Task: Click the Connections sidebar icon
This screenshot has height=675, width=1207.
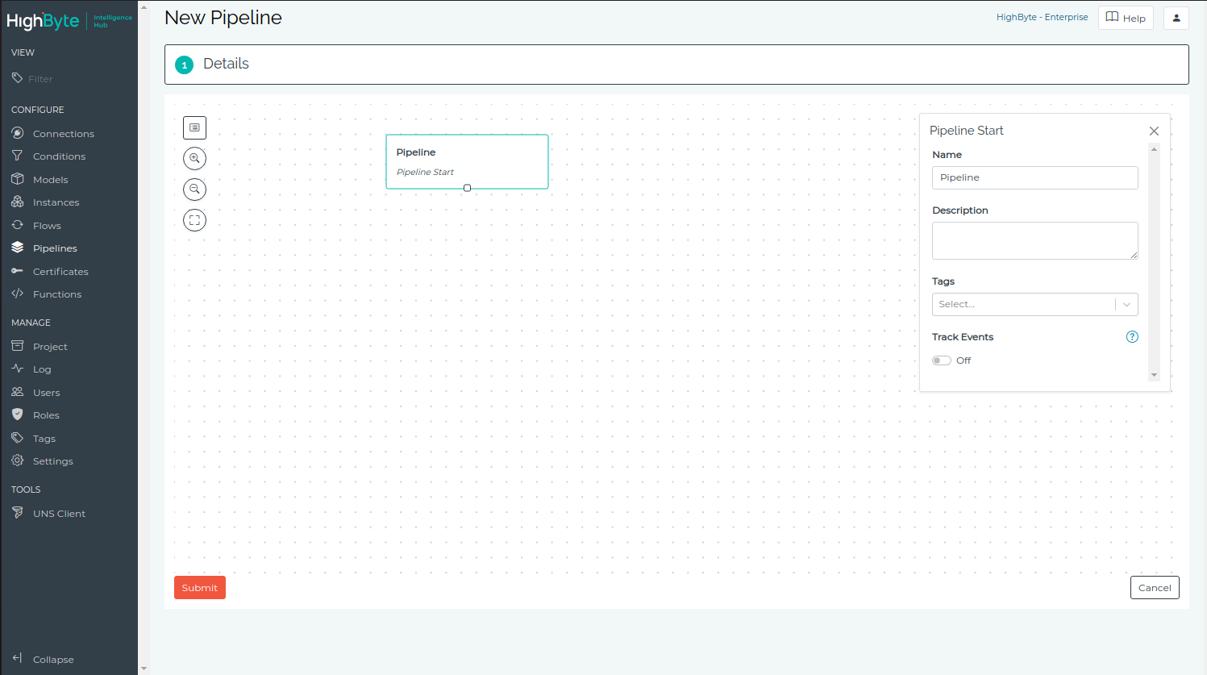Action: click(x=18, y=133)
